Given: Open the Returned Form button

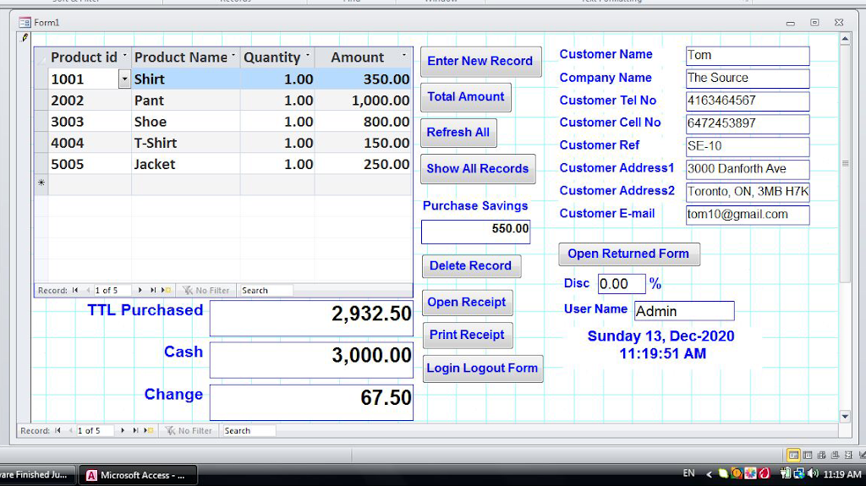Looking at the screenshot, I should [628, 254].
